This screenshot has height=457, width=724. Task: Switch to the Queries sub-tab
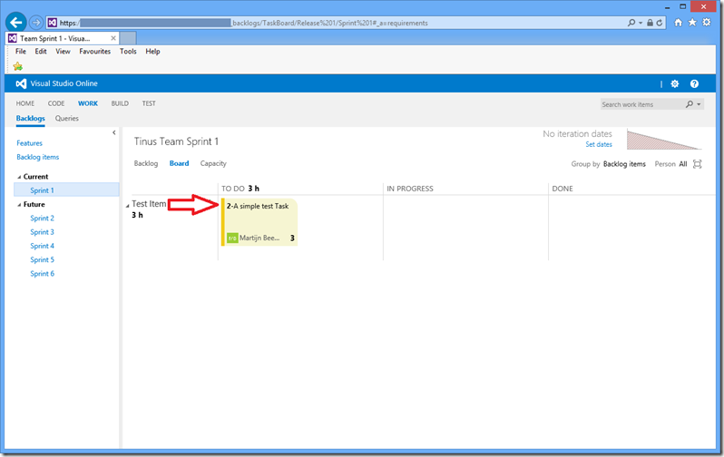[67, 118]
